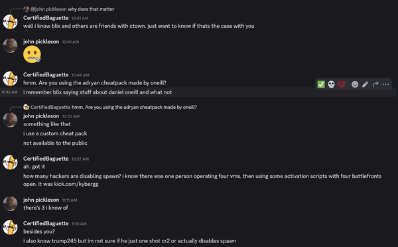
Task: Open the three-dots more options menu
Action: point(385,84)
